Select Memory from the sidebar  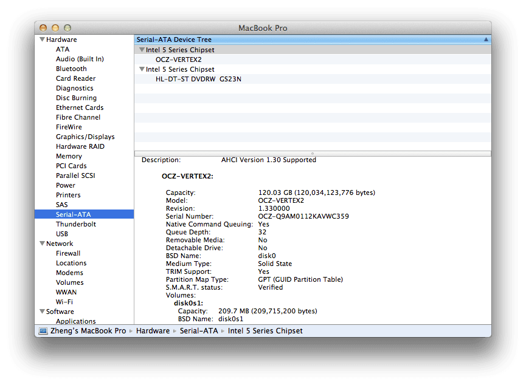(69, 156)
